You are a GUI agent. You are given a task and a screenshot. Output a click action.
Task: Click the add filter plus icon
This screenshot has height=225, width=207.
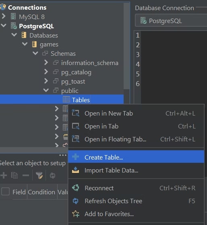pos(4,175)
